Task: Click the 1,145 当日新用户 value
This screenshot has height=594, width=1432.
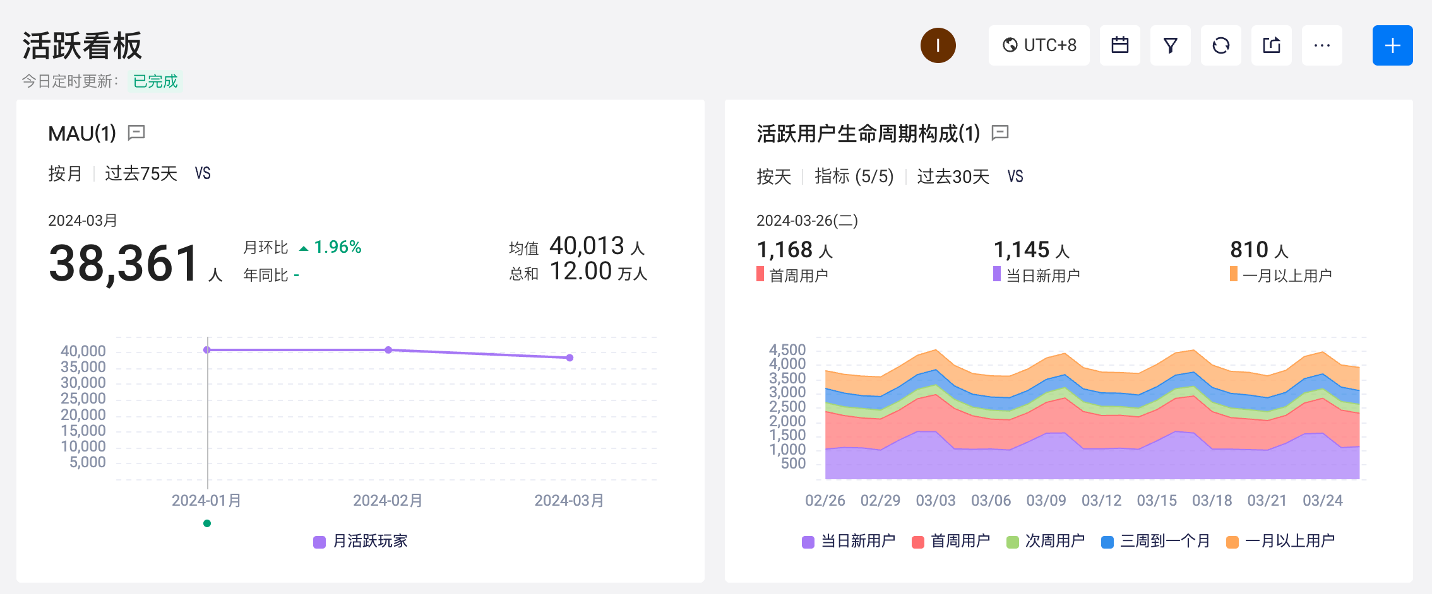Action: (x=1022, y=250)
